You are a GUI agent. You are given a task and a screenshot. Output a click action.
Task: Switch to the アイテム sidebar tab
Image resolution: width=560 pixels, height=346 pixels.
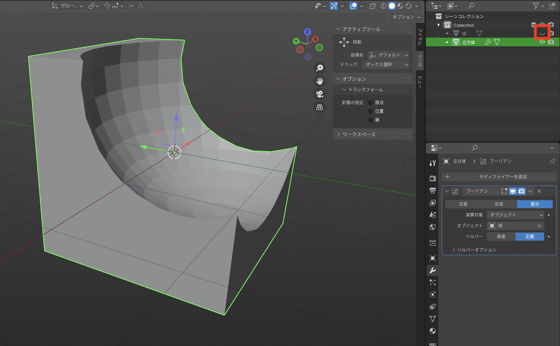pos(420,37)
